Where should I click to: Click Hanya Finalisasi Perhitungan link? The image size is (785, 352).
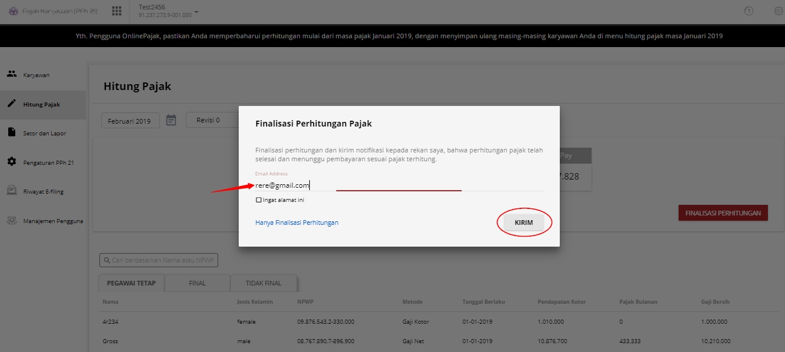(297, 223)
